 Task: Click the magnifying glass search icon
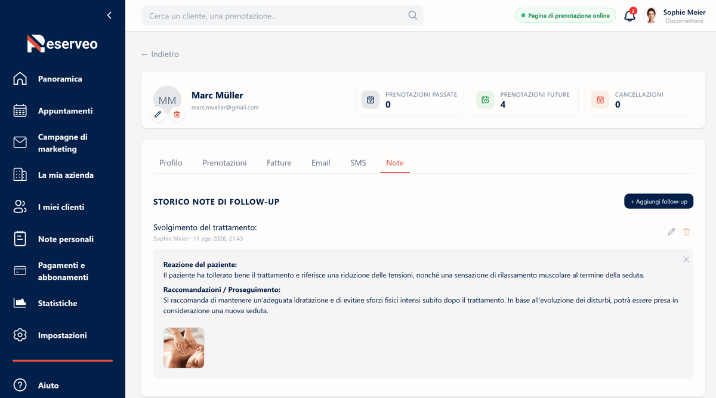[x=413, y=16]
